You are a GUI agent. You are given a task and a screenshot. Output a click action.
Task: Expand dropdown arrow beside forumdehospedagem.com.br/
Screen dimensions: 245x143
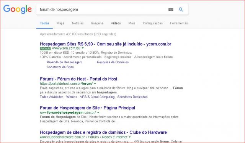coord(98,112)
